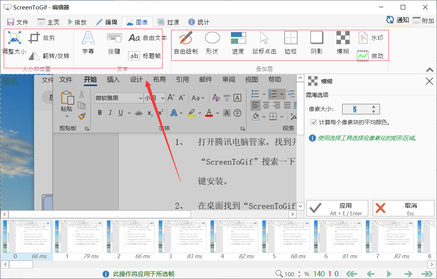Play the animation preview
The image size is (437, 279).
[x=389, y=274]
